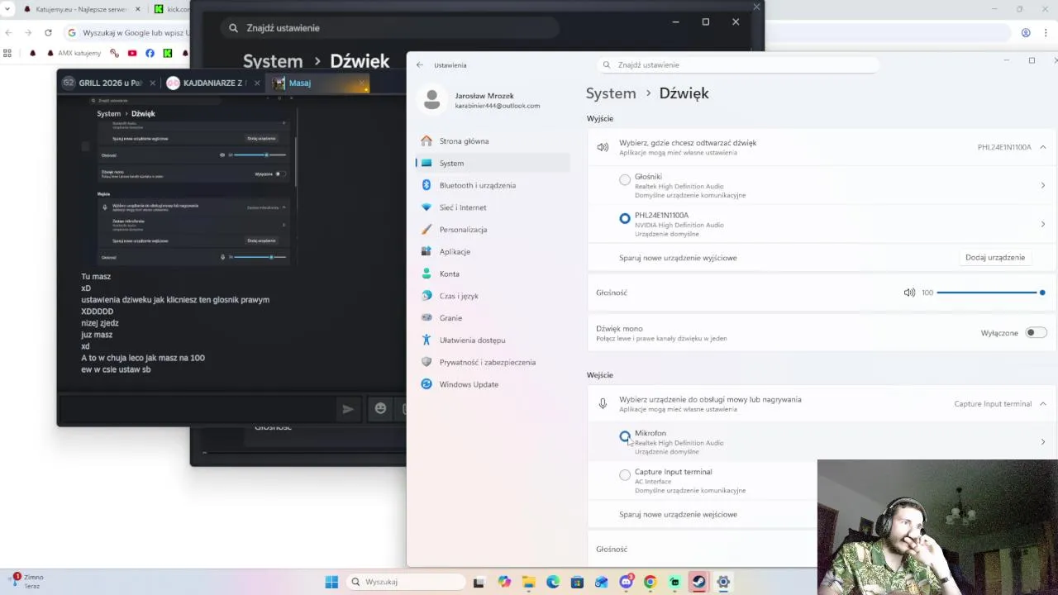Open Microsoft Edge from taskbar
The height and width of the screenshot is (595, 1058).
[553, 582]
